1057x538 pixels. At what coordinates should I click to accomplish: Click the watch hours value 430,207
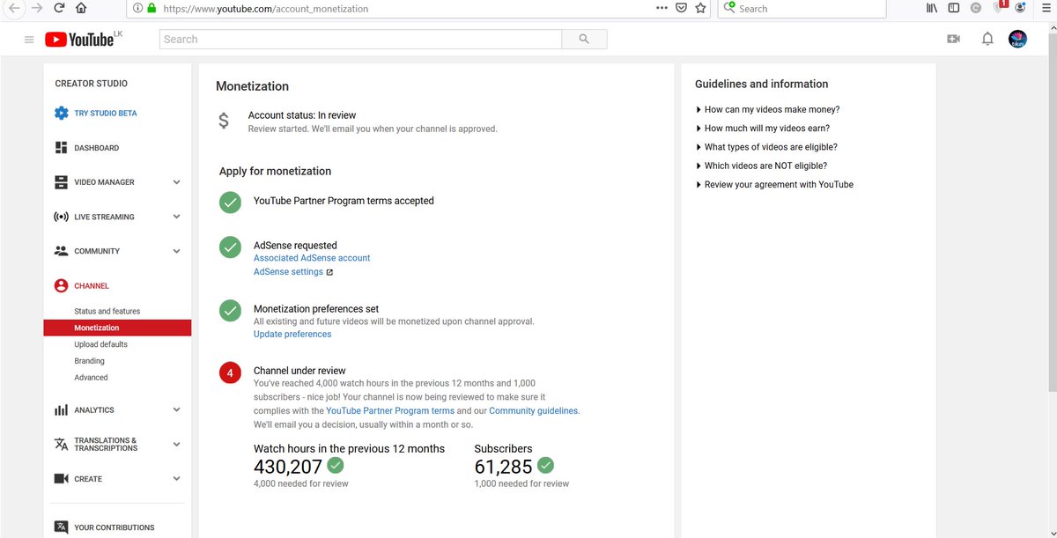point(288,467)
